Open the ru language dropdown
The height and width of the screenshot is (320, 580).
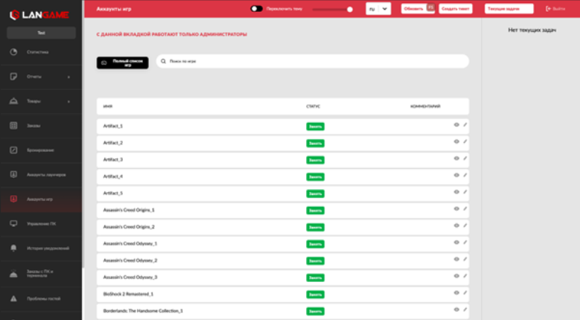click(x=378, y=9)
